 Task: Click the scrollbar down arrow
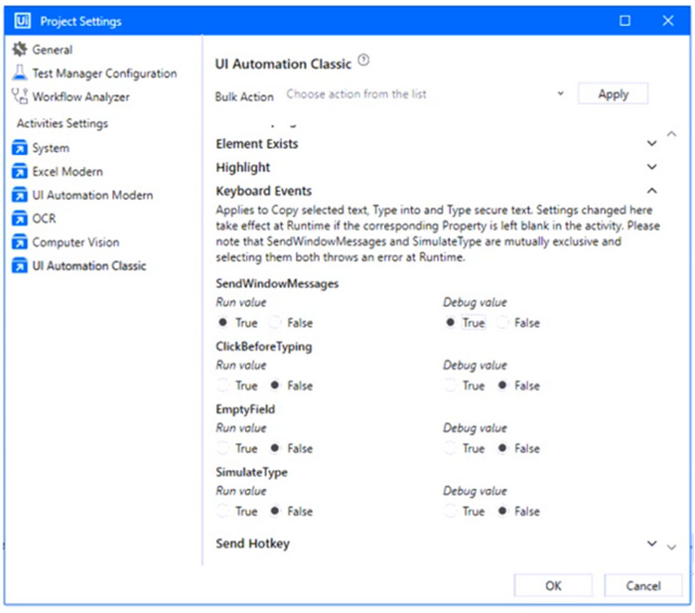coord(672,547)
